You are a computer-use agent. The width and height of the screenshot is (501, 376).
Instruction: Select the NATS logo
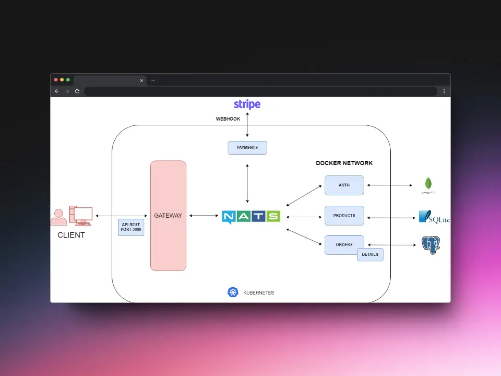(x=251, y=216)
